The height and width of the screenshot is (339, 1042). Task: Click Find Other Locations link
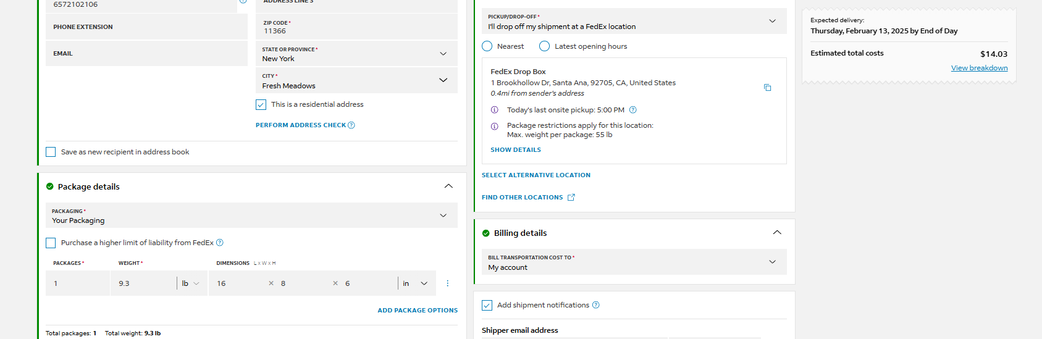point(523,198)
